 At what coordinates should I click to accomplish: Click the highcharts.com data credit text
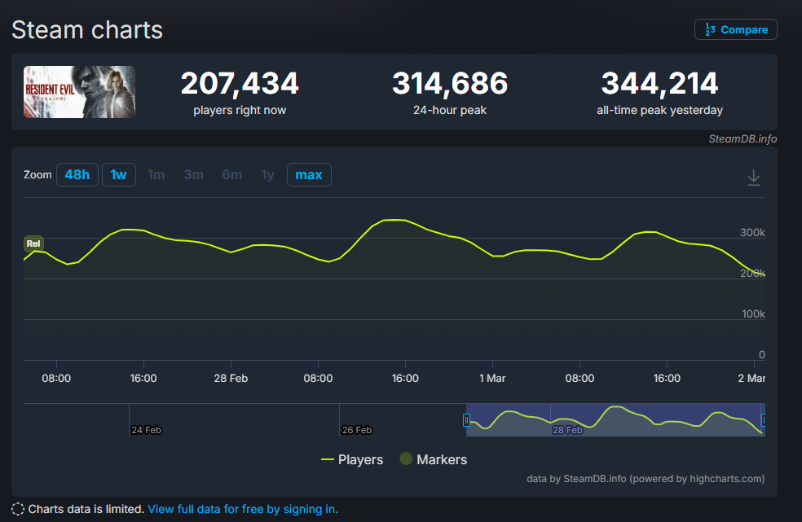click(646, 479)
